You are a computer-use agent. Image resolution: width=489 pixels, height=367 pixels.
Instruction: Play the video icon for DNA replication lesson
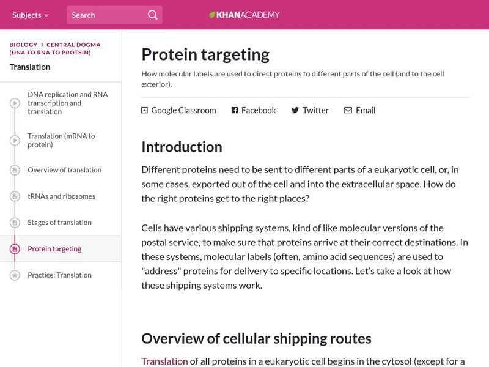13,103
